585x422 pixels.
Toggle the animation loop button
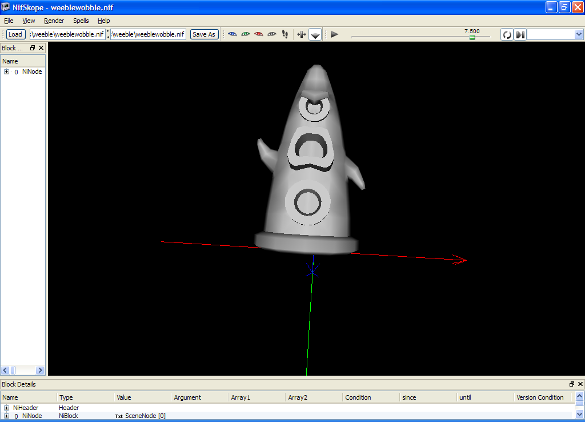tap(507, 34)
